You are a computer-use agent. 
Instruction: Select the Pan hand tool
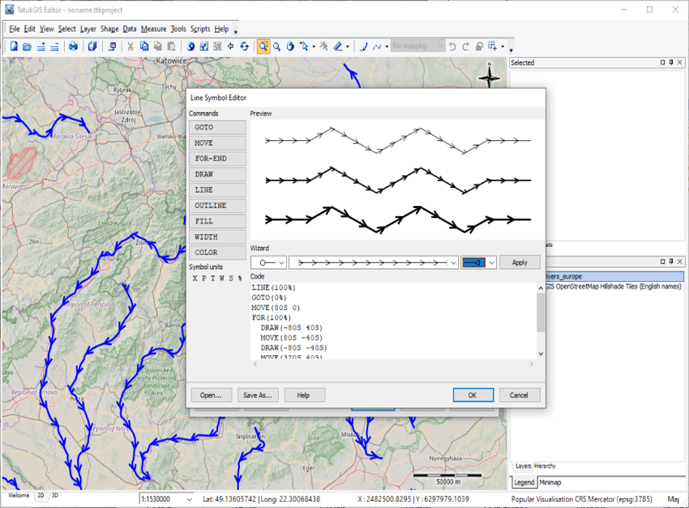coord(290,47)
